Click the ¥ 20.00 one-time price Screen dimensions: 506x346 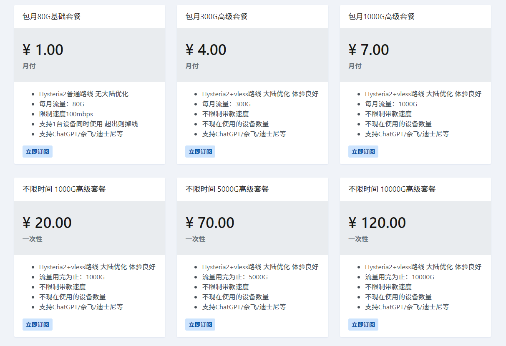pos(47,223)
